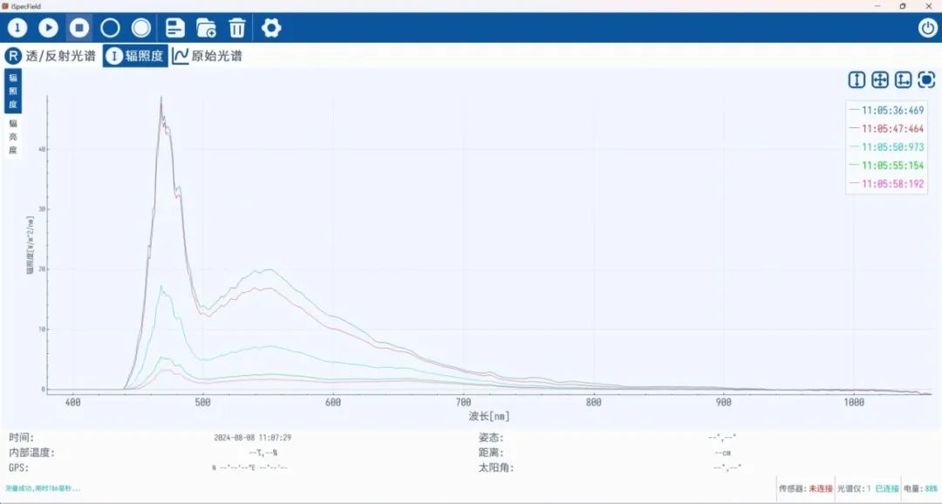The width and height of the screenshot is (942, 504).
Task: Click the 太阳角 label
Action: pyautogui.click(x=496, y=467)
